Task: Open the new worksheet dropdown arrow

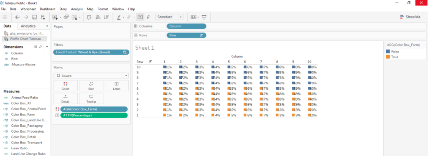Action: (60, 17)
